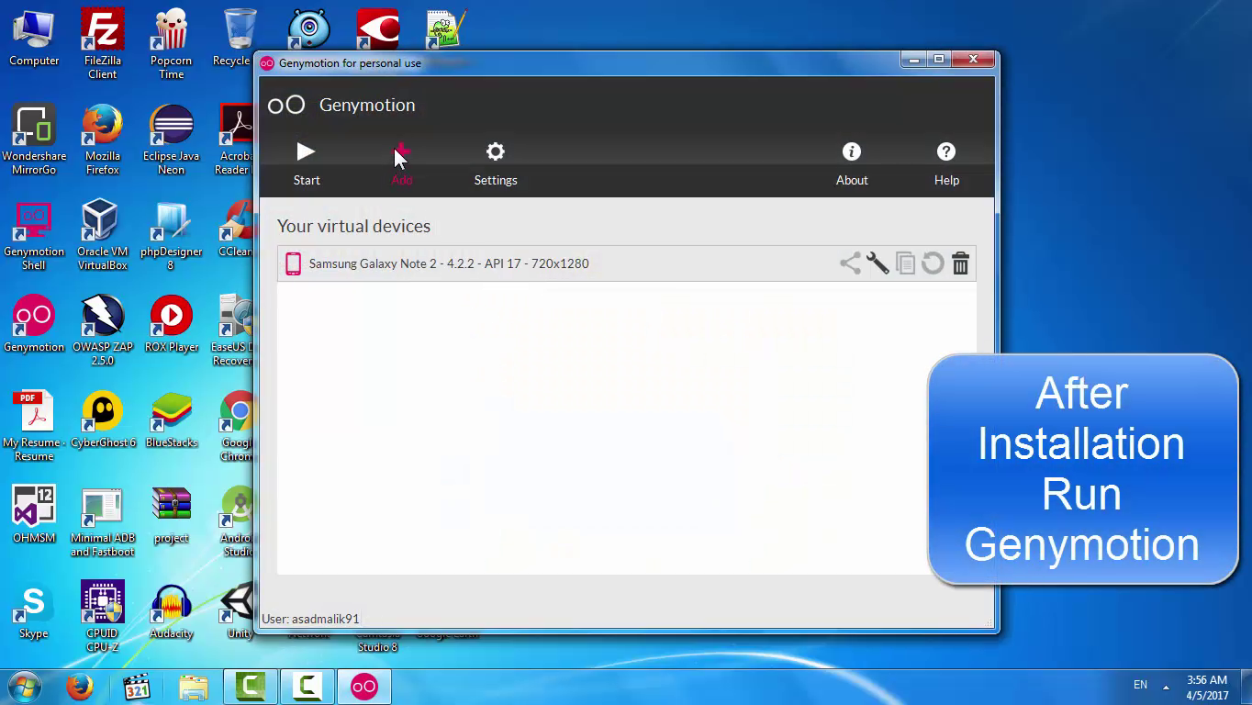Select the Eclipse Java Neon shortcut
Viewport: 1252px width, 705px height.
click(171, 140)
